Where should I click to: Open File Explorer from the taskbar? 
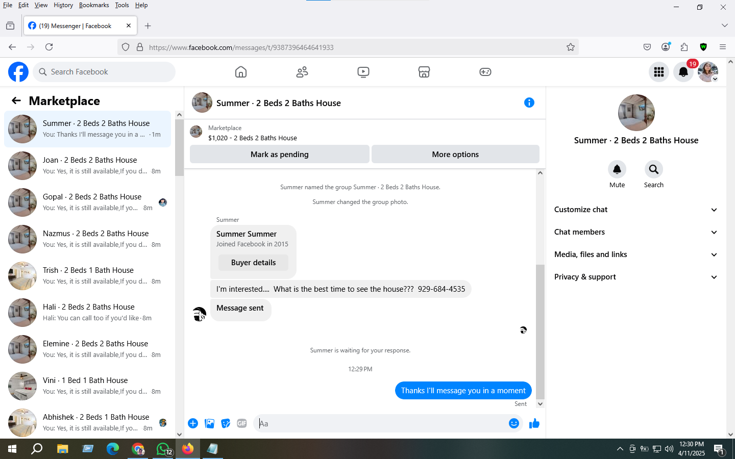62,449
